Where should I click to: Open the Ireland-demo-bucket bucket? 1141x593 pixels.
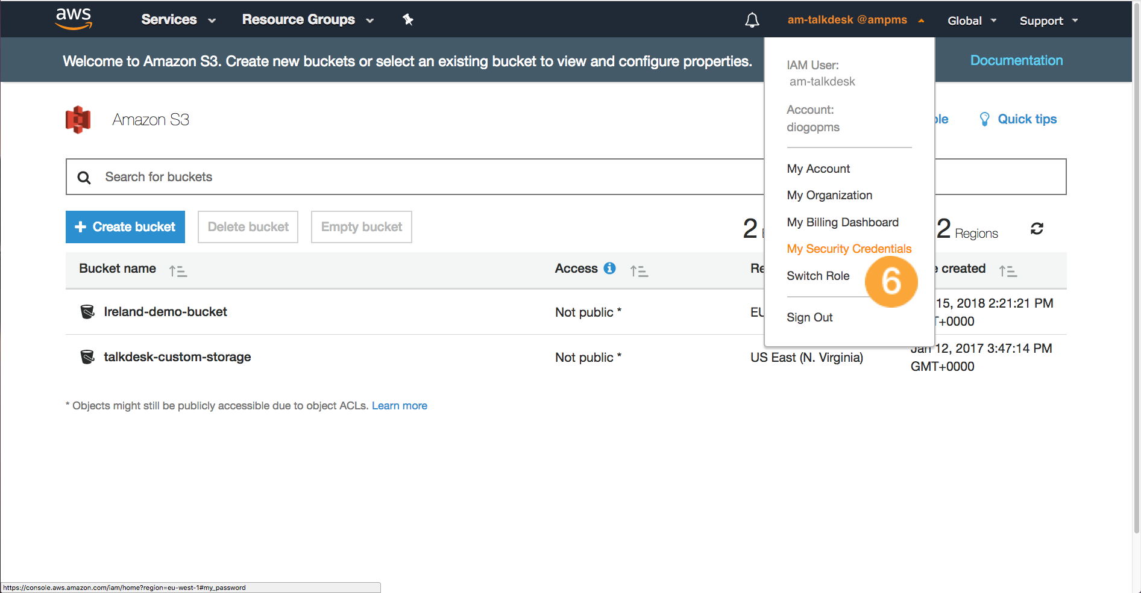[165, 312]
